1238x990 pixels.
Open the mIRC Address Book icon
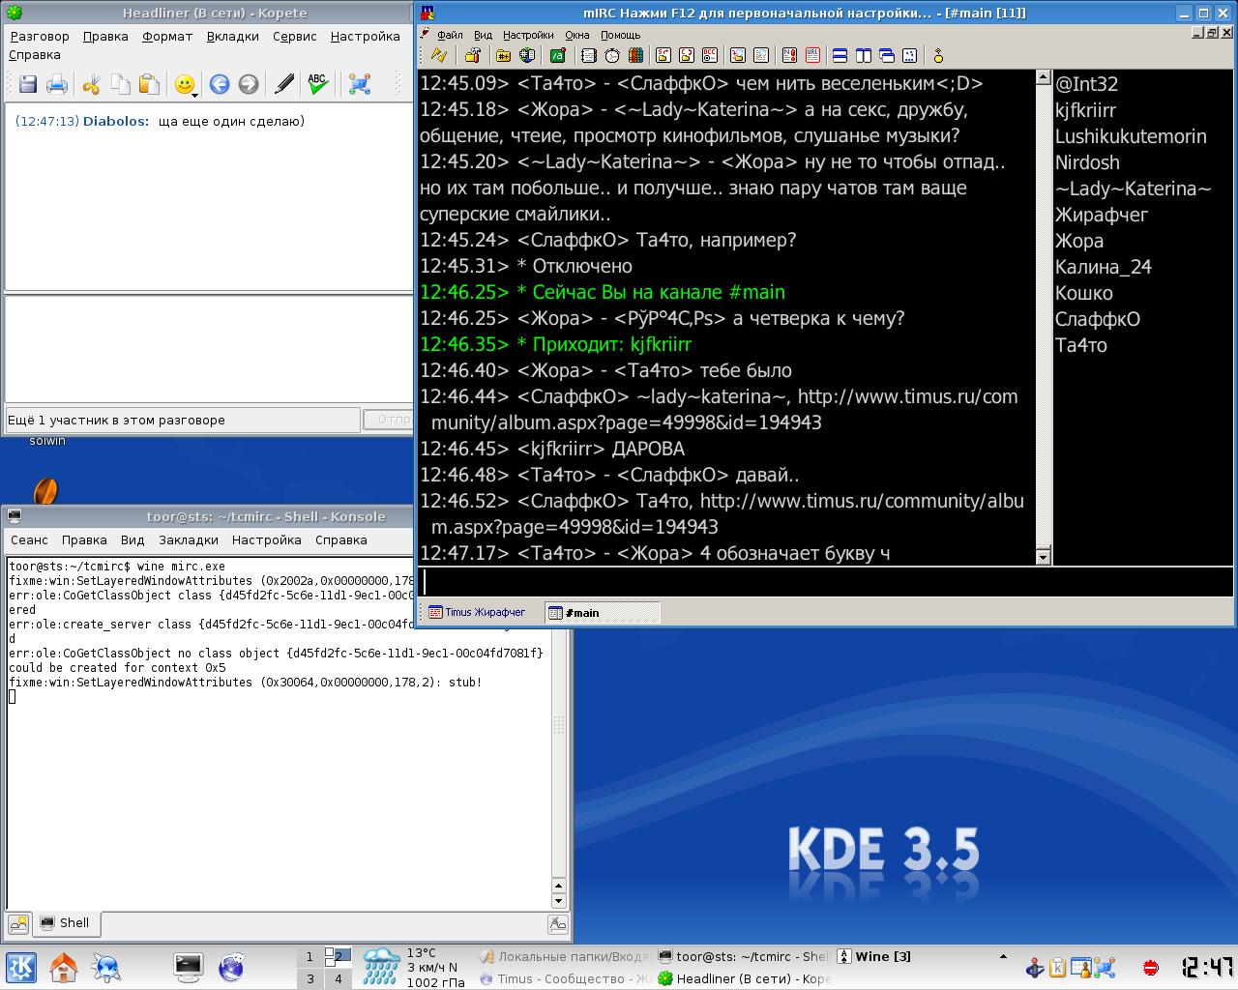tap(588, 55)
